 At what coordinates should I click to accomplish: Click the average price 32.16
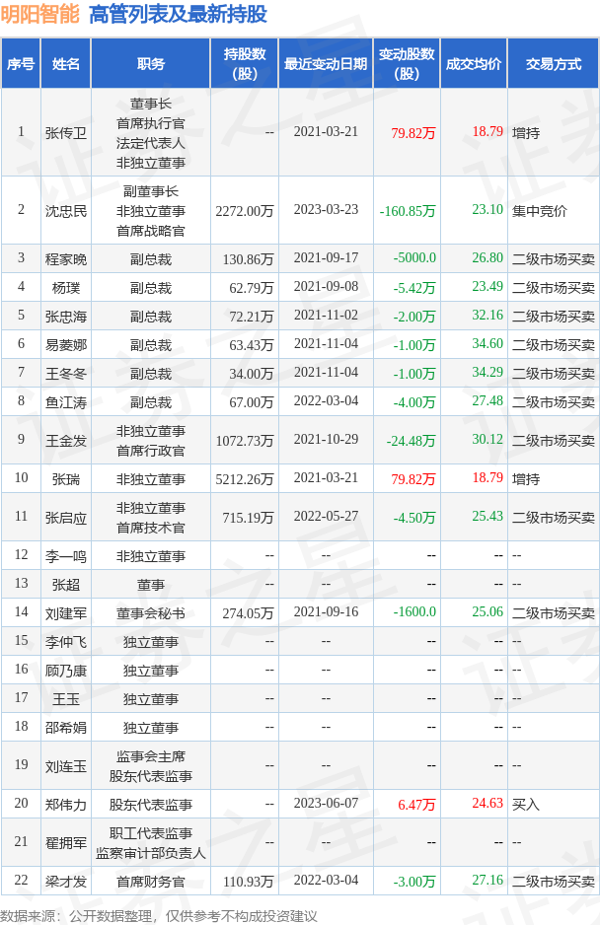point(487,315)
